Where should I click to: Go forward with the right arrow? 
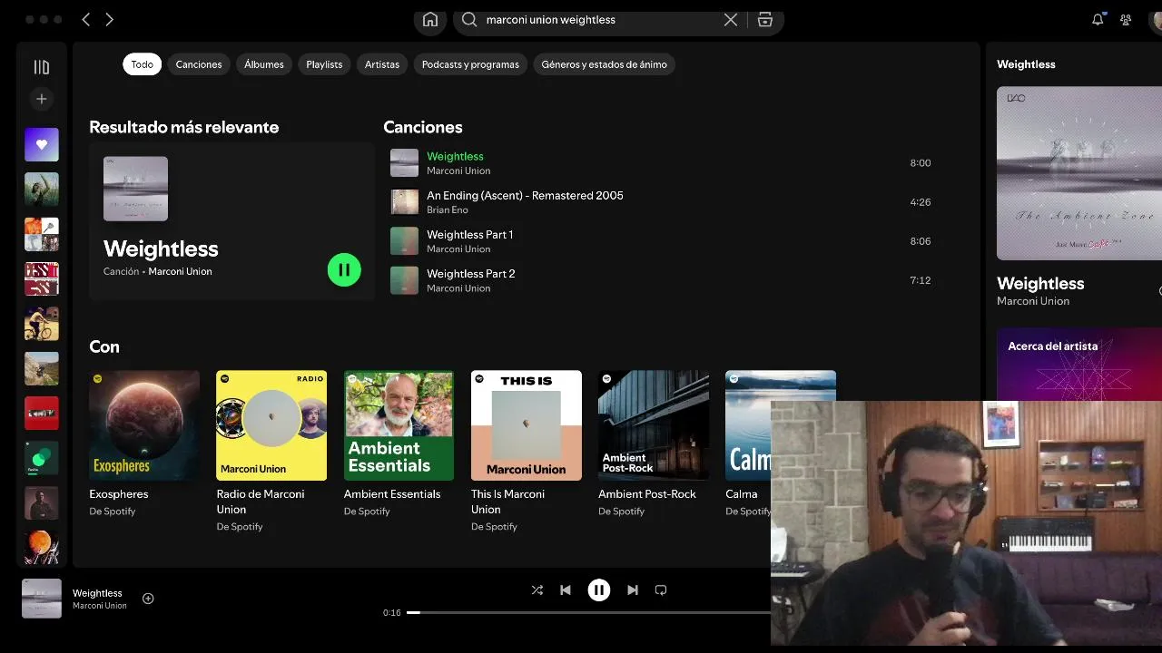(110, 19)
